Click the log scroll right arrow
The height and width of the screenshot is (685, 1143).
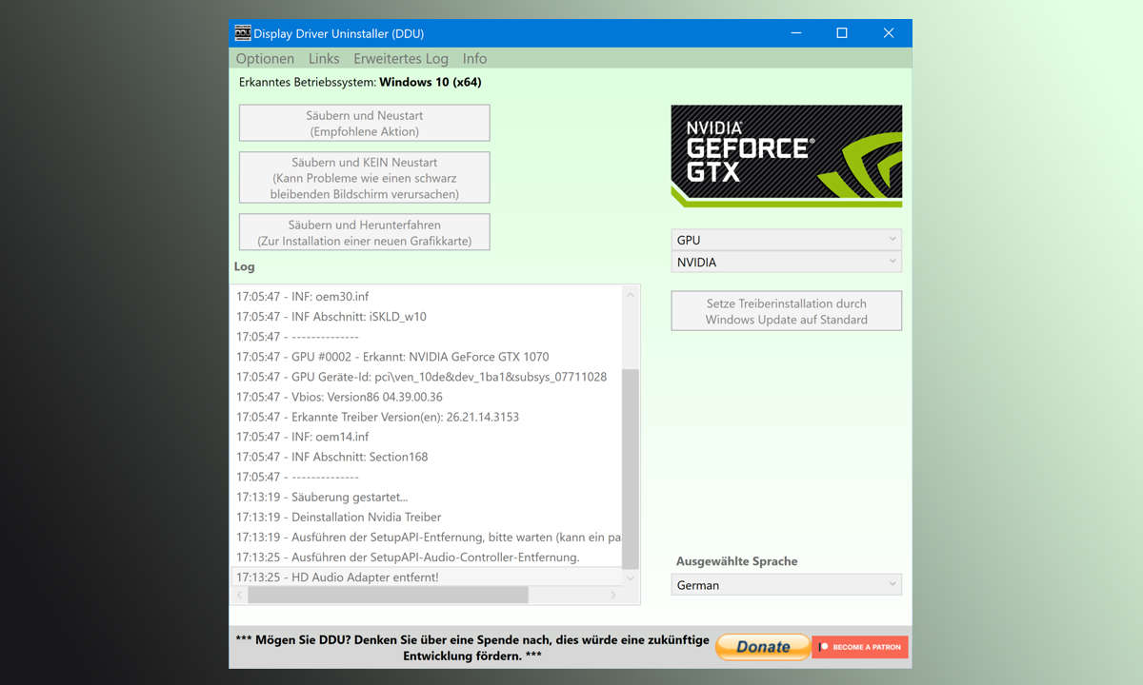[612, 595]
